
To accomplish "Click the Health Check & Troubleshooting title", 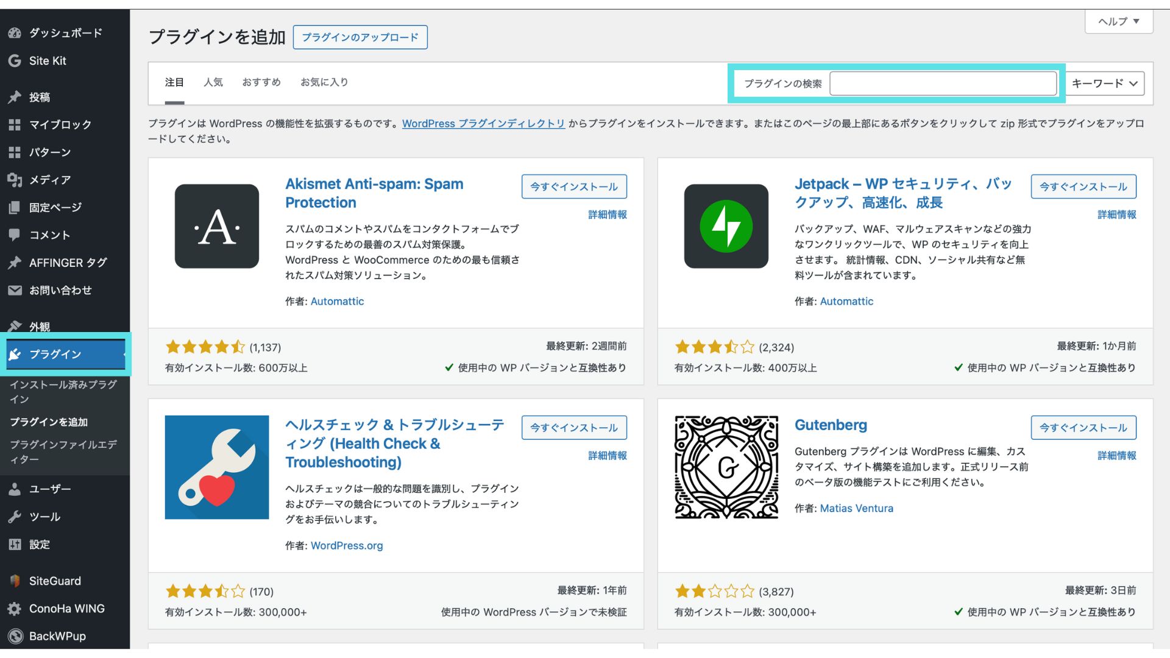I will pyautogui.click(x=395, y=444).
